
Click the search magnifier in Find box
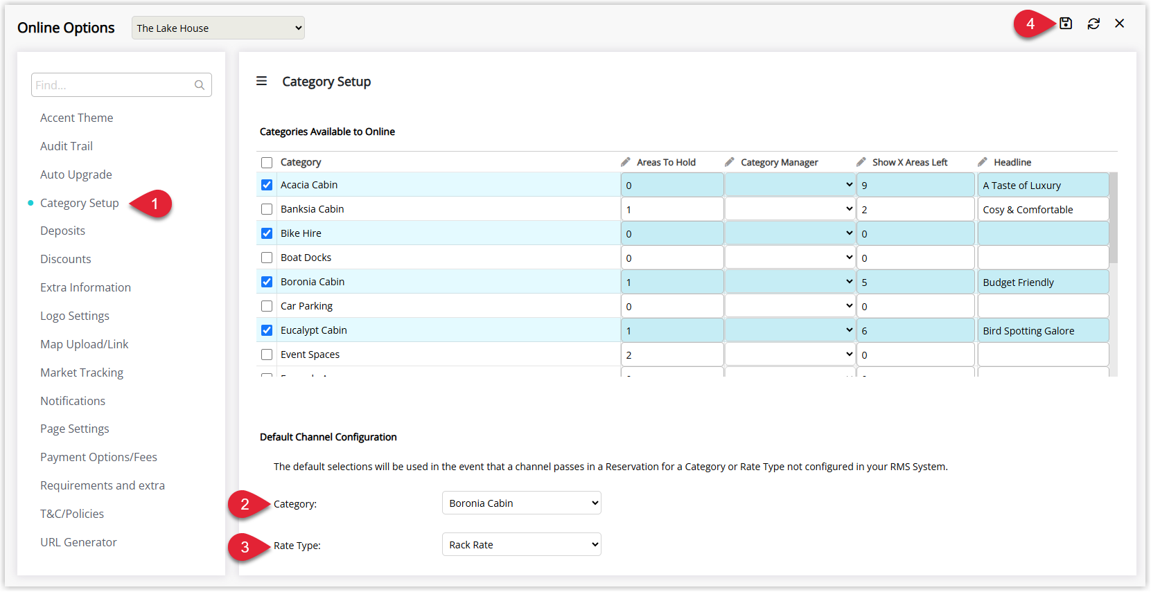click(200, 85)
